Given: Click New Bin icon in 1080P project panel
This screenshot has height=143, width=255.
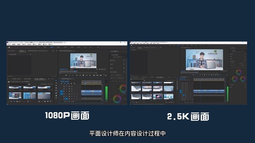Looking at the screenshot, I should [45, 101].
